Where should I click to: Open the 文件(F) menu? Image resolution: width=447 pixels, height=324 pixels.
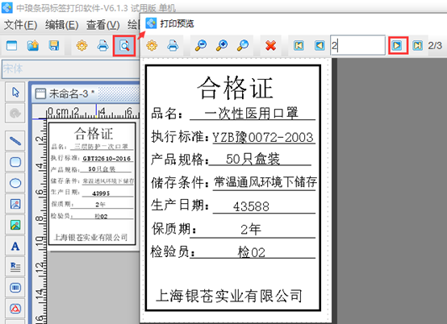(x=20, y=25)
